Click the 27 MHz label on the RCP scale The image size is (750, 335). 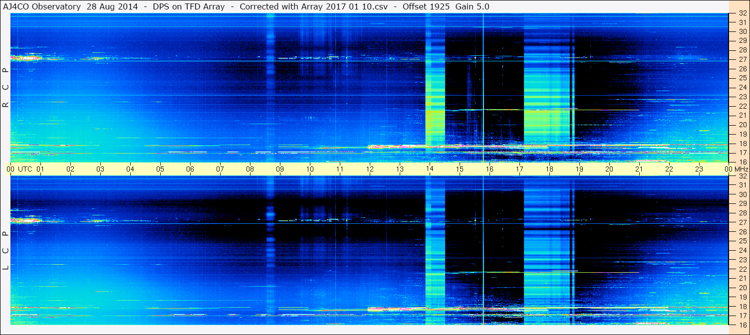coord(743,60)
